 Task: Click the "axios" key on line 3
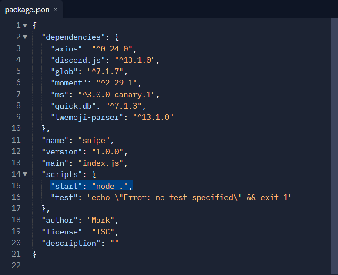pyautogui.click(x=67, y=49)
